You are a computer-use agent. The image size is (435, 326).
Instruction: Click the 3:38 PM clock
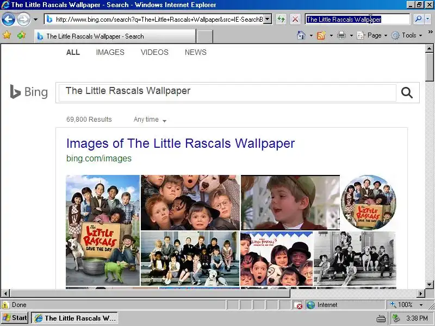[417, 318]
